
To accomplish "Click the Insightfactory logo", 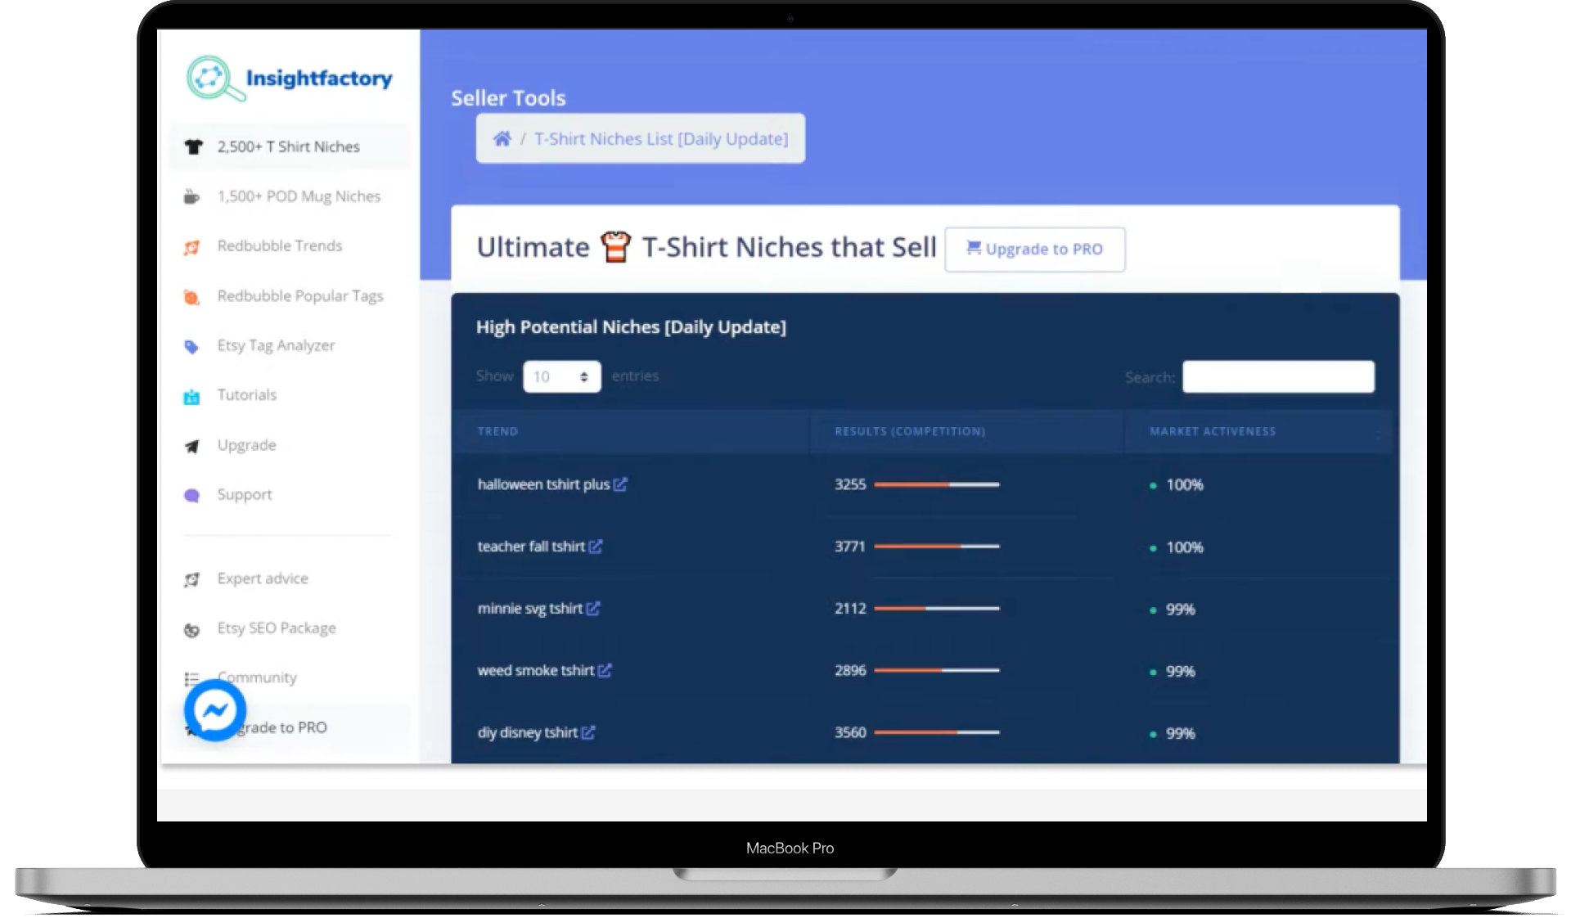I will pos(290,79).
